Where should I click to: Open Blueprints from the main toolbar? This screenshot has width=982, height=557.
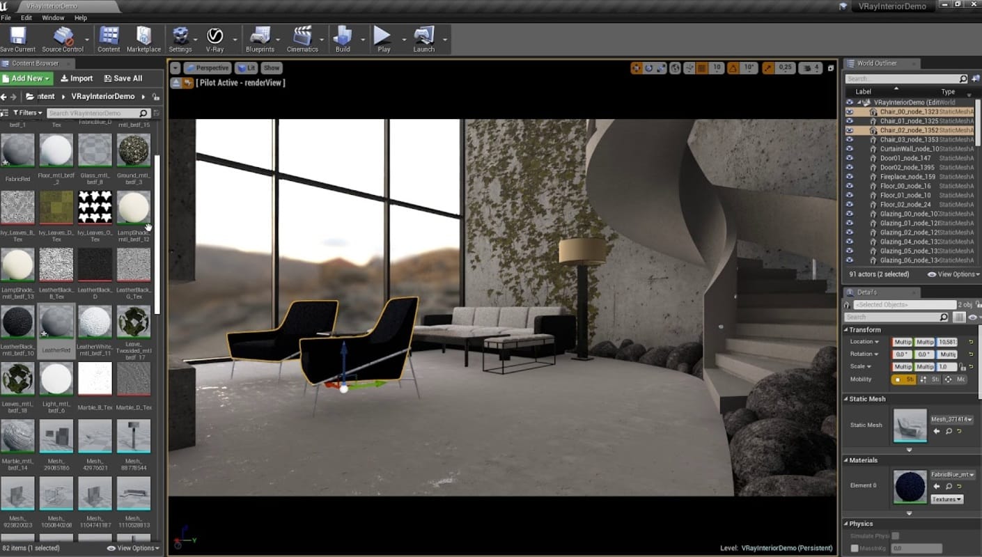pyautogui.click(x=260, y=36)
